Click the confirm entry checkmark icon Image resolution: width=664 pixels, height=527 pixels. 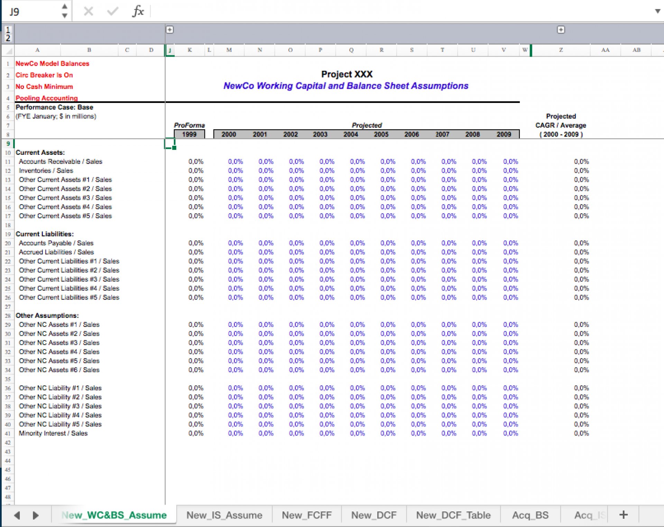[x=112, y=11]
